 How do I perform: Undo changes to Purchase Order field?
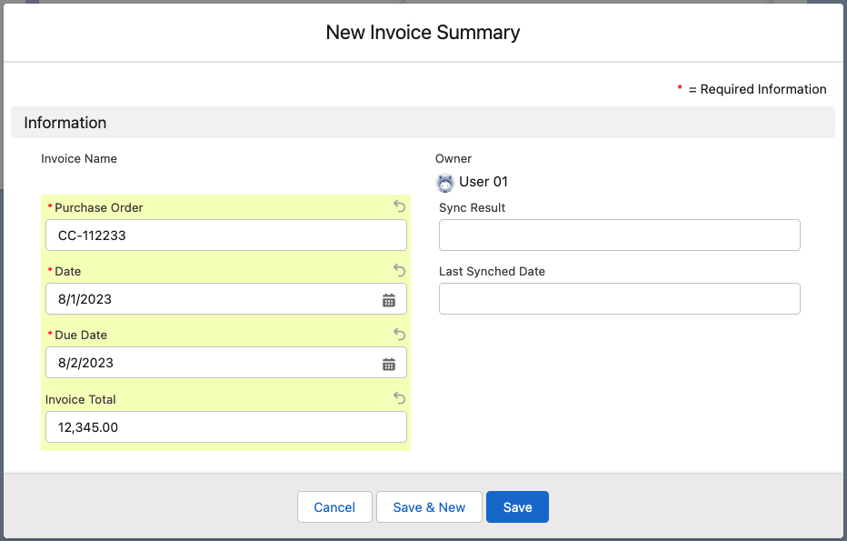[x=399, y=205]
